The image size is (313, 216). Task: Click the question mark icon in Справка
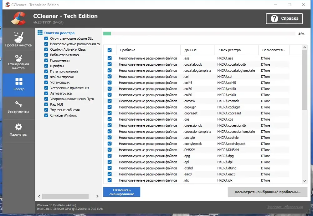(274, 18)
